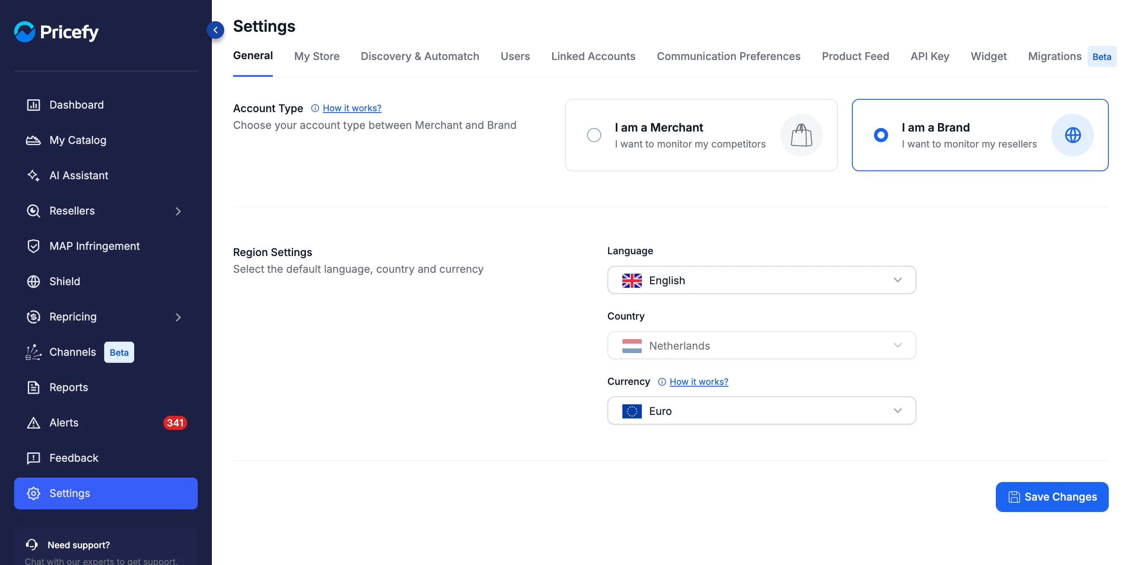Click the Resellers magnifier icon
The image size is (1130, 565).
tap(34, 211)
